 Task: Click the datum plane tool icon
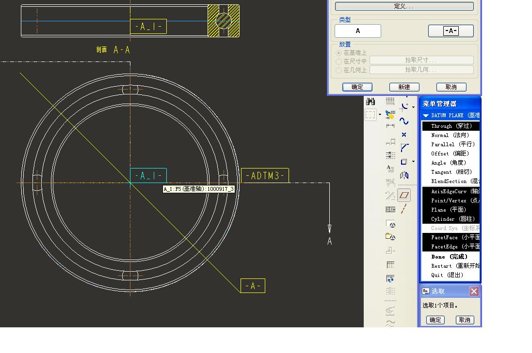pyautogui.click(x=404, y=195)
